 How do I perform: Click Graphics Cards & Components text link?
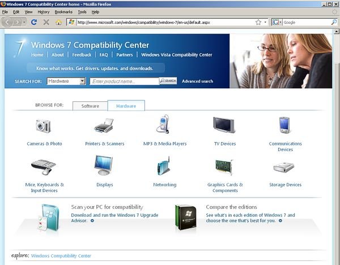click(225, 187)
